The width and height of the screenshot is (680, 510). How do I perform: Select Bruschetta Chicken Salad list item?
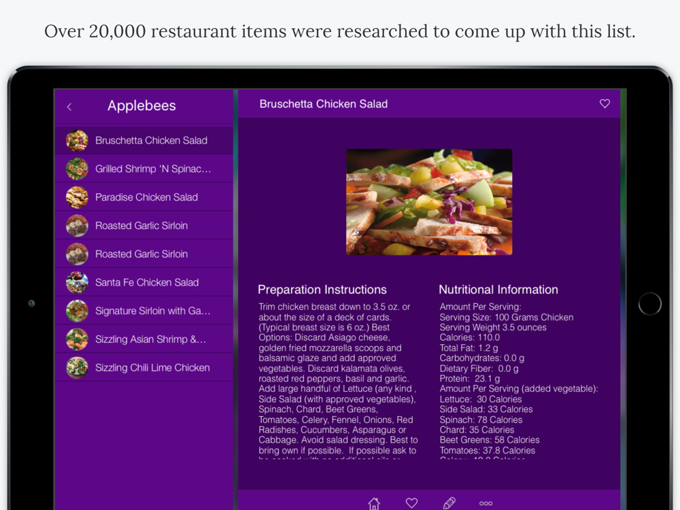point(144,141)
